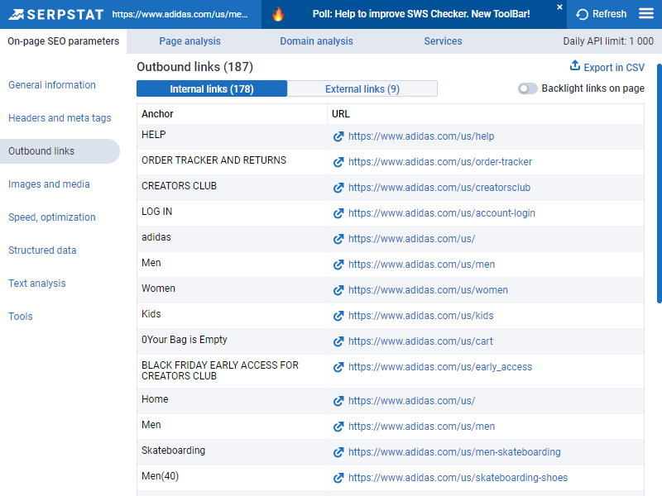Select Structured data in sidebar
This screenshot has height=496, width=662.
pos(42,250)
